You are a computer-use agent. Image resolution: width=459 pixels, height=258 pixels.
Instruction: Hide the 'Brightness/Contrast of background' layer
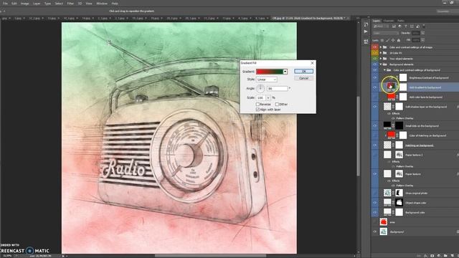[x=374, y=78]
